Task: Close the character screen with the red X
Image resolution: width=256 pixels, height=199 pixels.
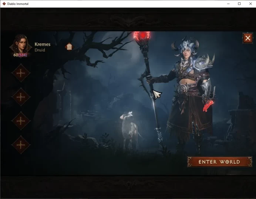Action: (247, 38)
